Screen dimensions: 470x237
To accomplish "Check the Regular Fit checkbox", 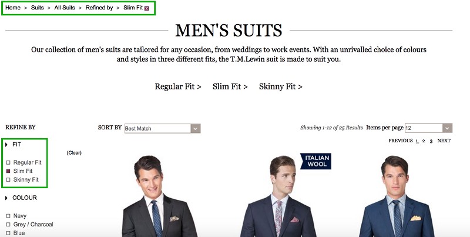I will coord(8,162).
